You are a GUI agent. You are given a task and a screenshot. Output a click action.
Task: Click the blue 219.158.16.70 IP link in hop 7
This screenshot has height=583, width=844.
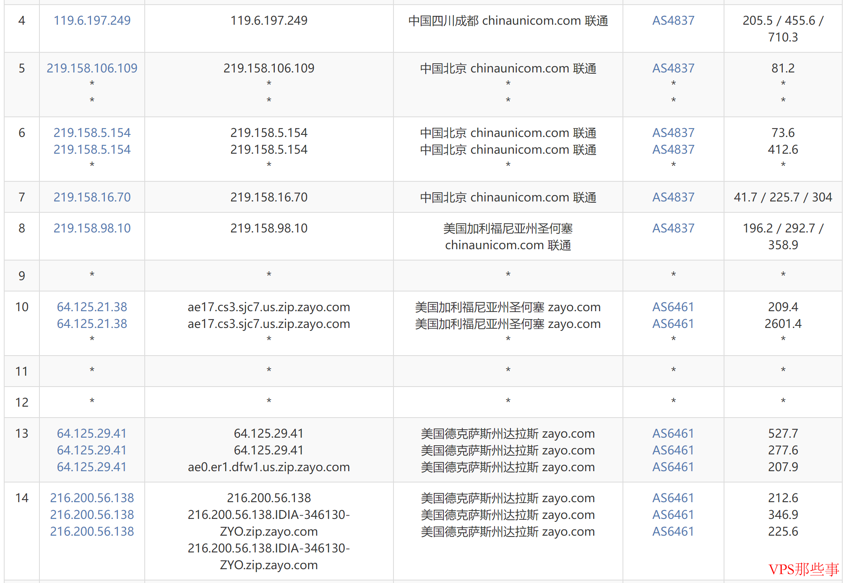pyautogui.click(x=92, y=197)
